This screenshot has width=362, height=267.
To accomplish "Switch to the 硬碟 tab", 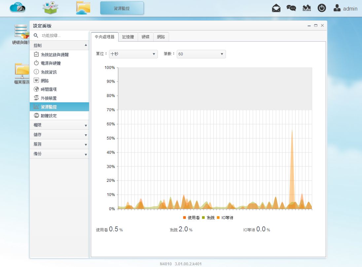I will coord(146,37).
